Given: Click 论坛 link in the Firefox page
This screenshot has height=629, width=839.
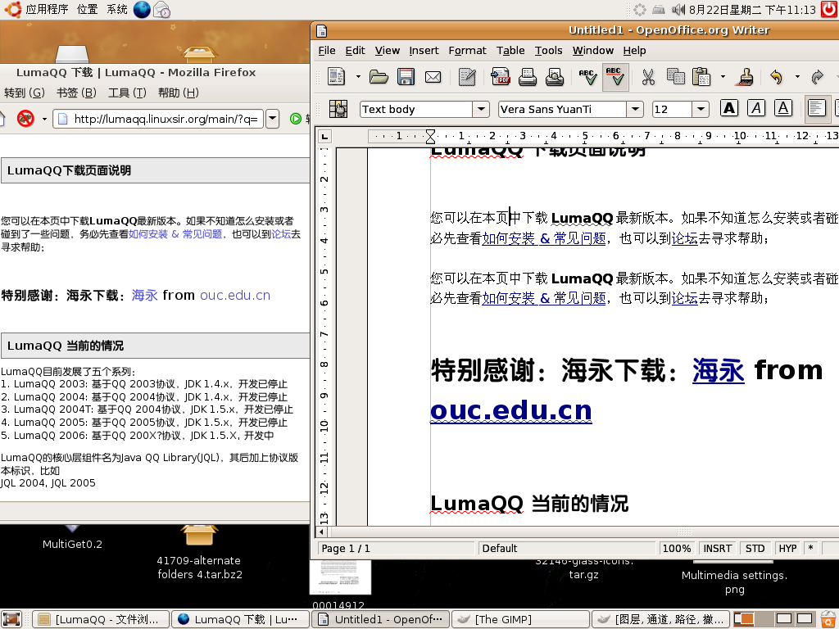Looking at the screenshot, I should tap(281, 233).
